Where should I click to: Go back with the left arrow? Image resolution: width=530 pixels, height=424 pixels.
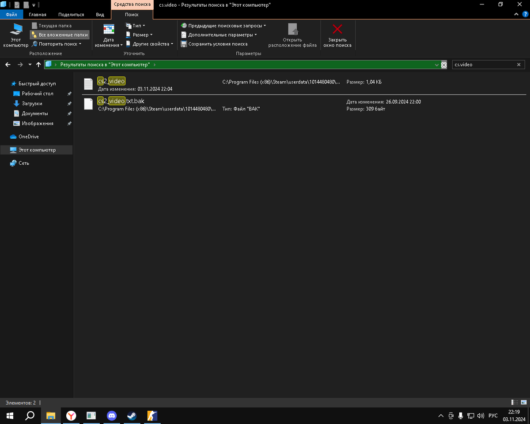click(x=8, y=64)
